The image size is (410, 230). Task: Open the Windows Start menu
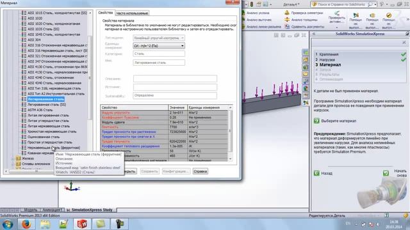(x=7, y=224)
